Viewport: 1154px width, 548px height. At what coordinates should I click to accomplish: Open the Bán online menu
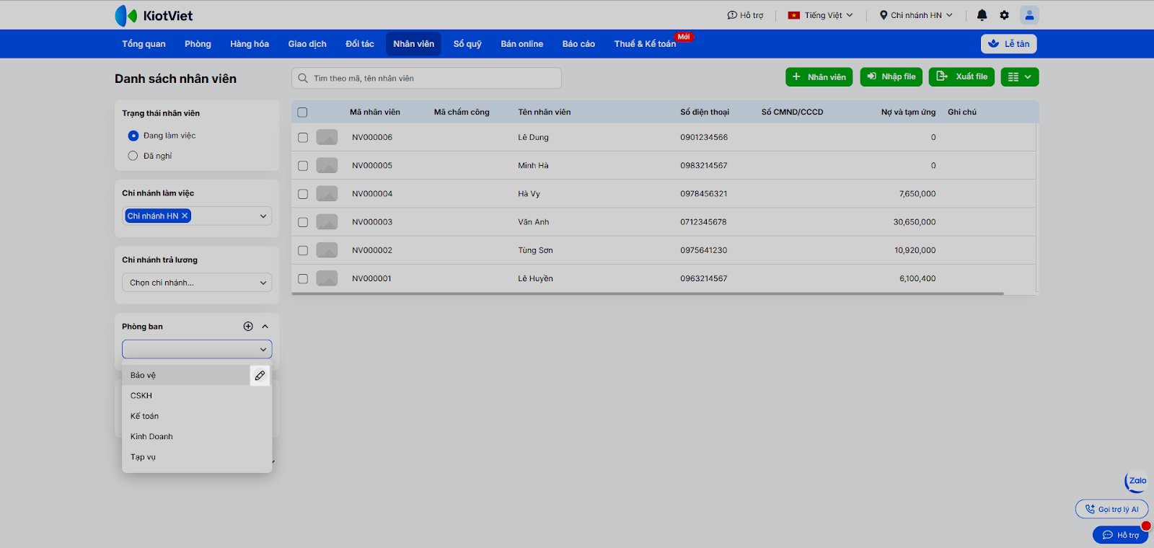[x=522, y=44]
